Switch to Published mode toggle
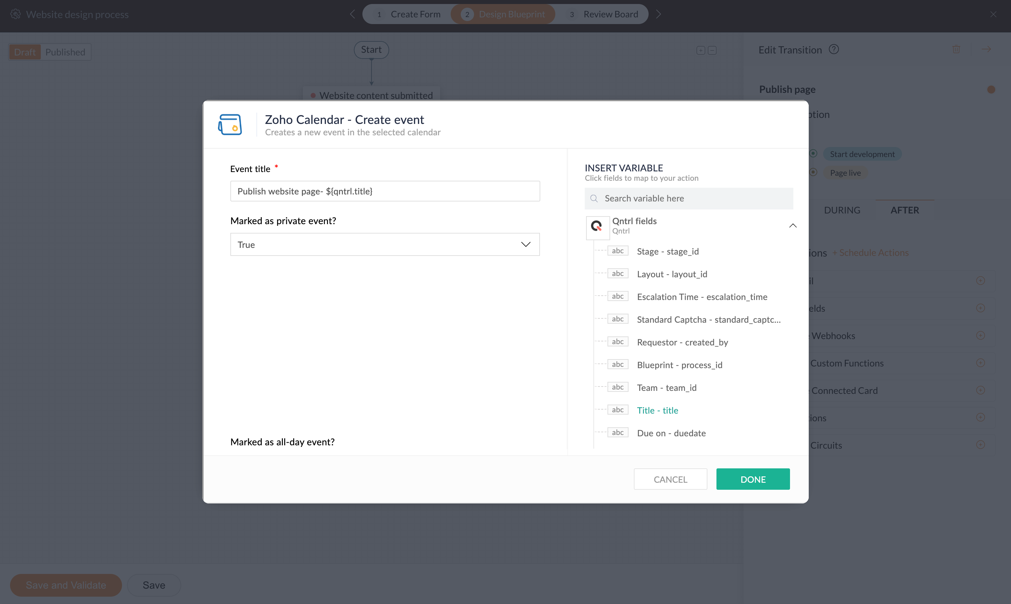Viewport: 1011px width, 604px height. pos(65,52)
